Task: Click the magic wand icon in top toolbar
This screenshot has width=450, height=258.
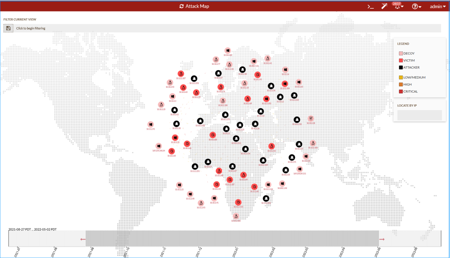Action: coord(384,6)
